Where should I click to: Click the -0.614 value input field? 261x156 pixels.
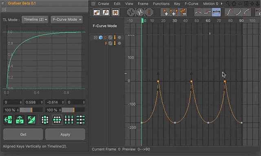pos(55,102)
